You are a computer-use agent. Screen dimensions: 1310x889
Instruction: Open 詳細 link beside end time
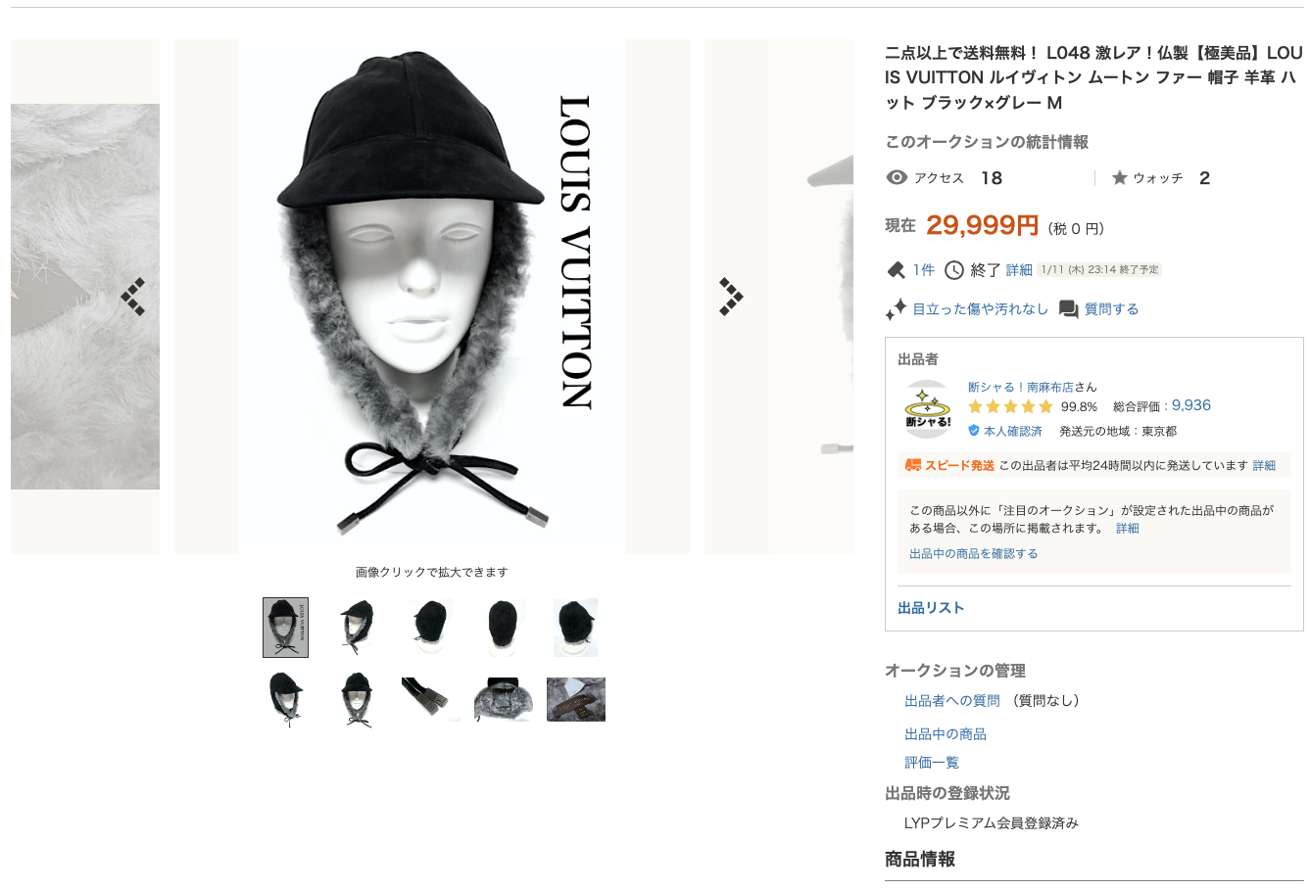tap(1019, 270)
